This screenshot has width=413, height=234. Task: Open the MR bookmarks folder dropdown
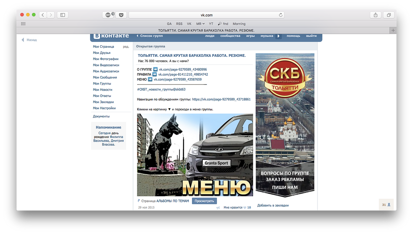(200, 24)
